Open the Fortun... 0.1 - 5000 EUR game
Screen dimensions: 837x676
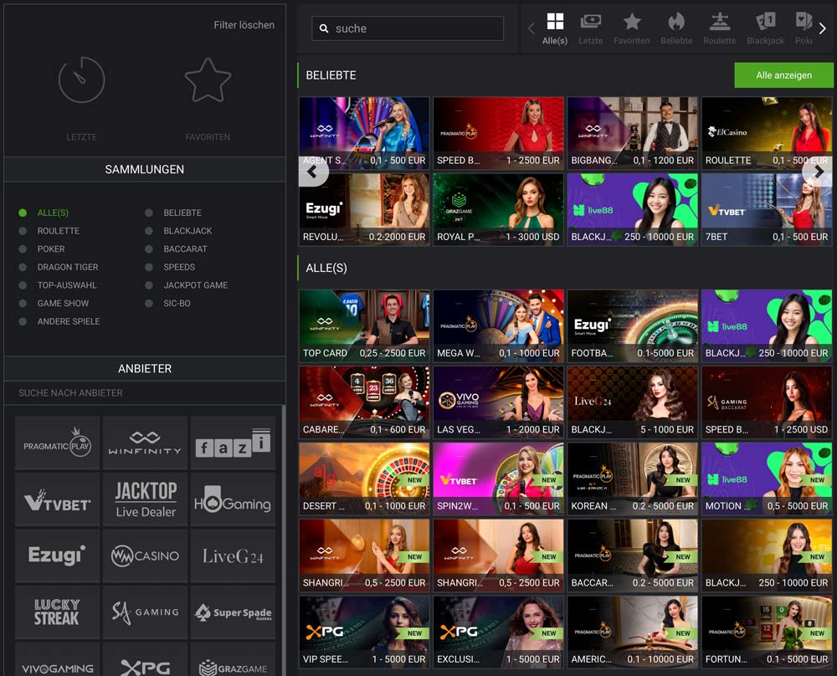[767, 632]
